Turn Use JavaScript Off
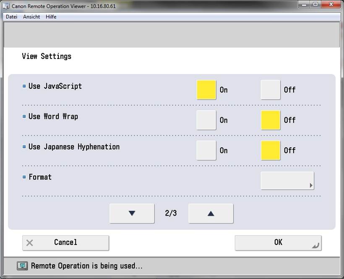Image resolution: width=344 pixels, height=279 pixels. click(270, 90)
